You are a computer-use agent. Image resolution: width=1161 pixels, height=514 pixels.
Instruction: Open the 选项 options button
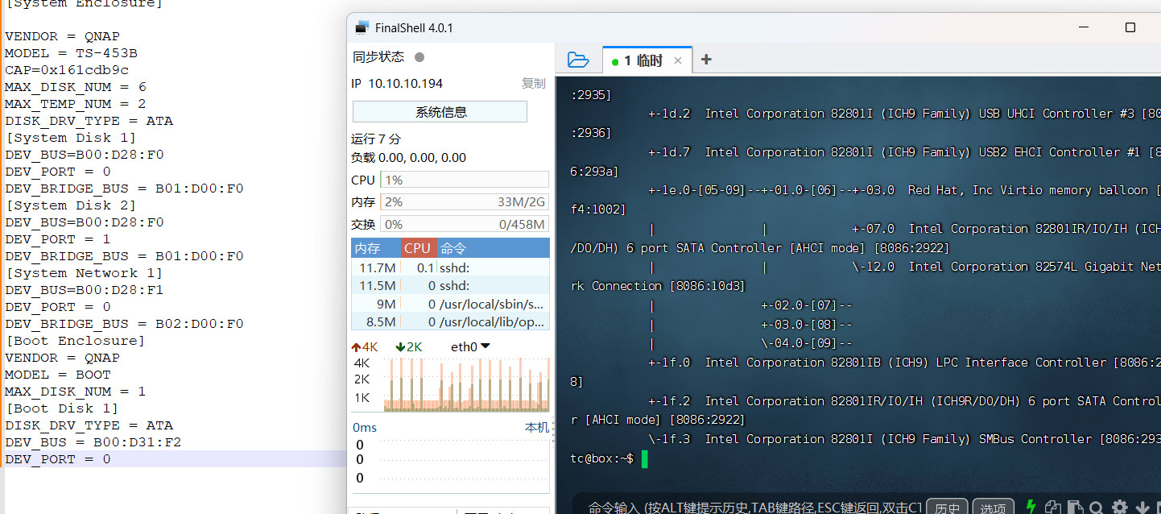993,508
